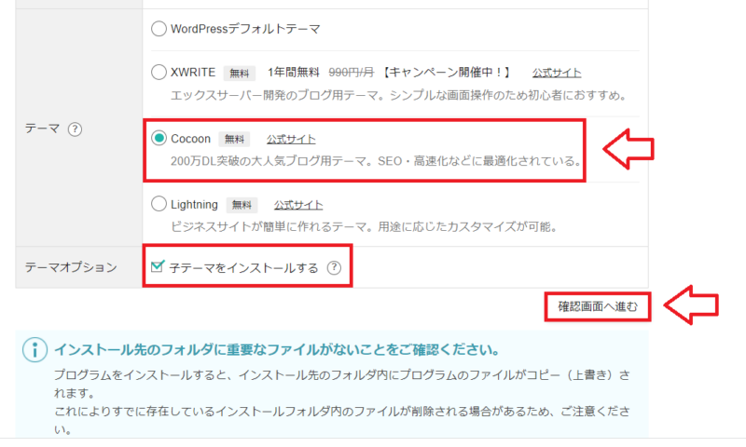Open the Lightning 公式サイト link
746x447 pixels.
coord(298,205)
